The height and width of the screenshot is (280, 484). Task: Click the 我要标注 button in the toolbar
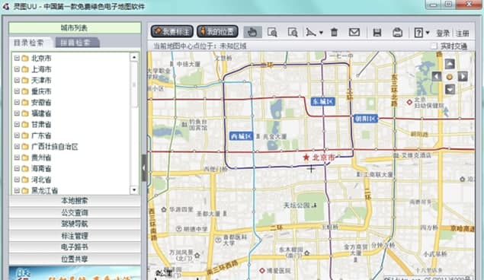[172, 31]
